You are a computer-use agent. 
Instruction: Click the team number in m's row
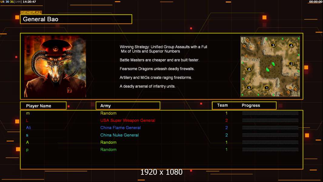point(226,113)
